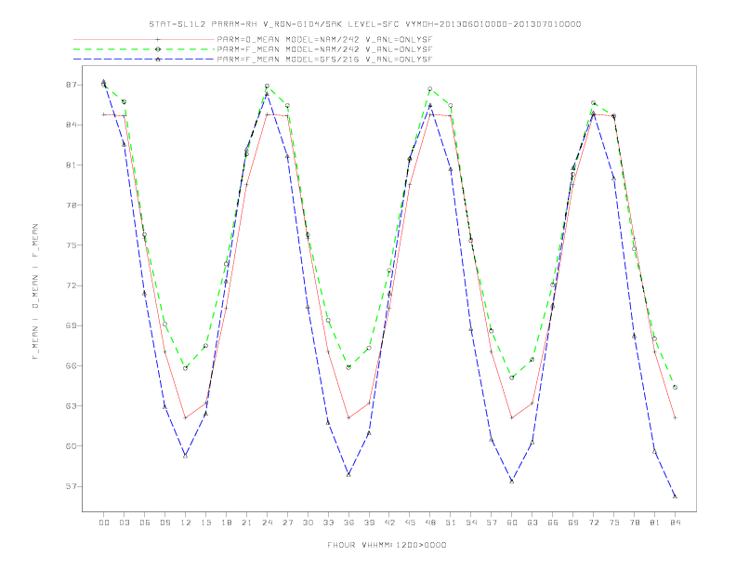Screen dimensions: 736x569
Task: Click the y-axis tick label 60
Action: coord(71,446)
